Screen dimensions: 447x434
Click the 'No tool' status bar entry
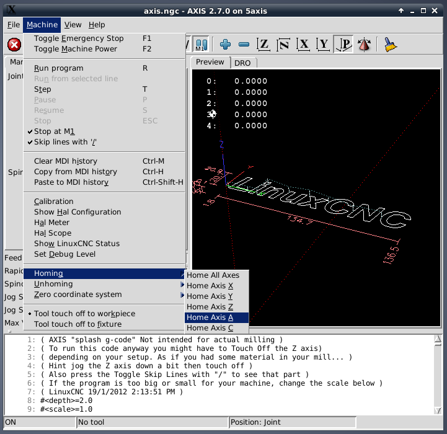153,422
